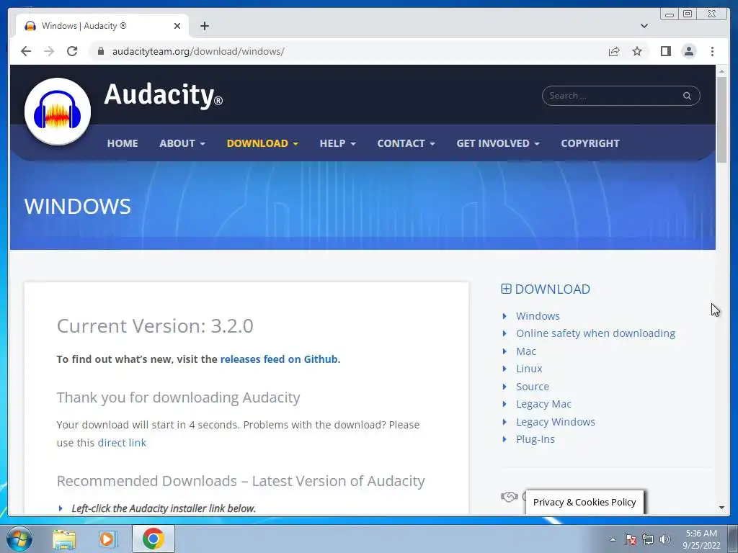Click the Recommended Downloads heading
Screen dimensions: 738x553
click(x=241, y=481)
